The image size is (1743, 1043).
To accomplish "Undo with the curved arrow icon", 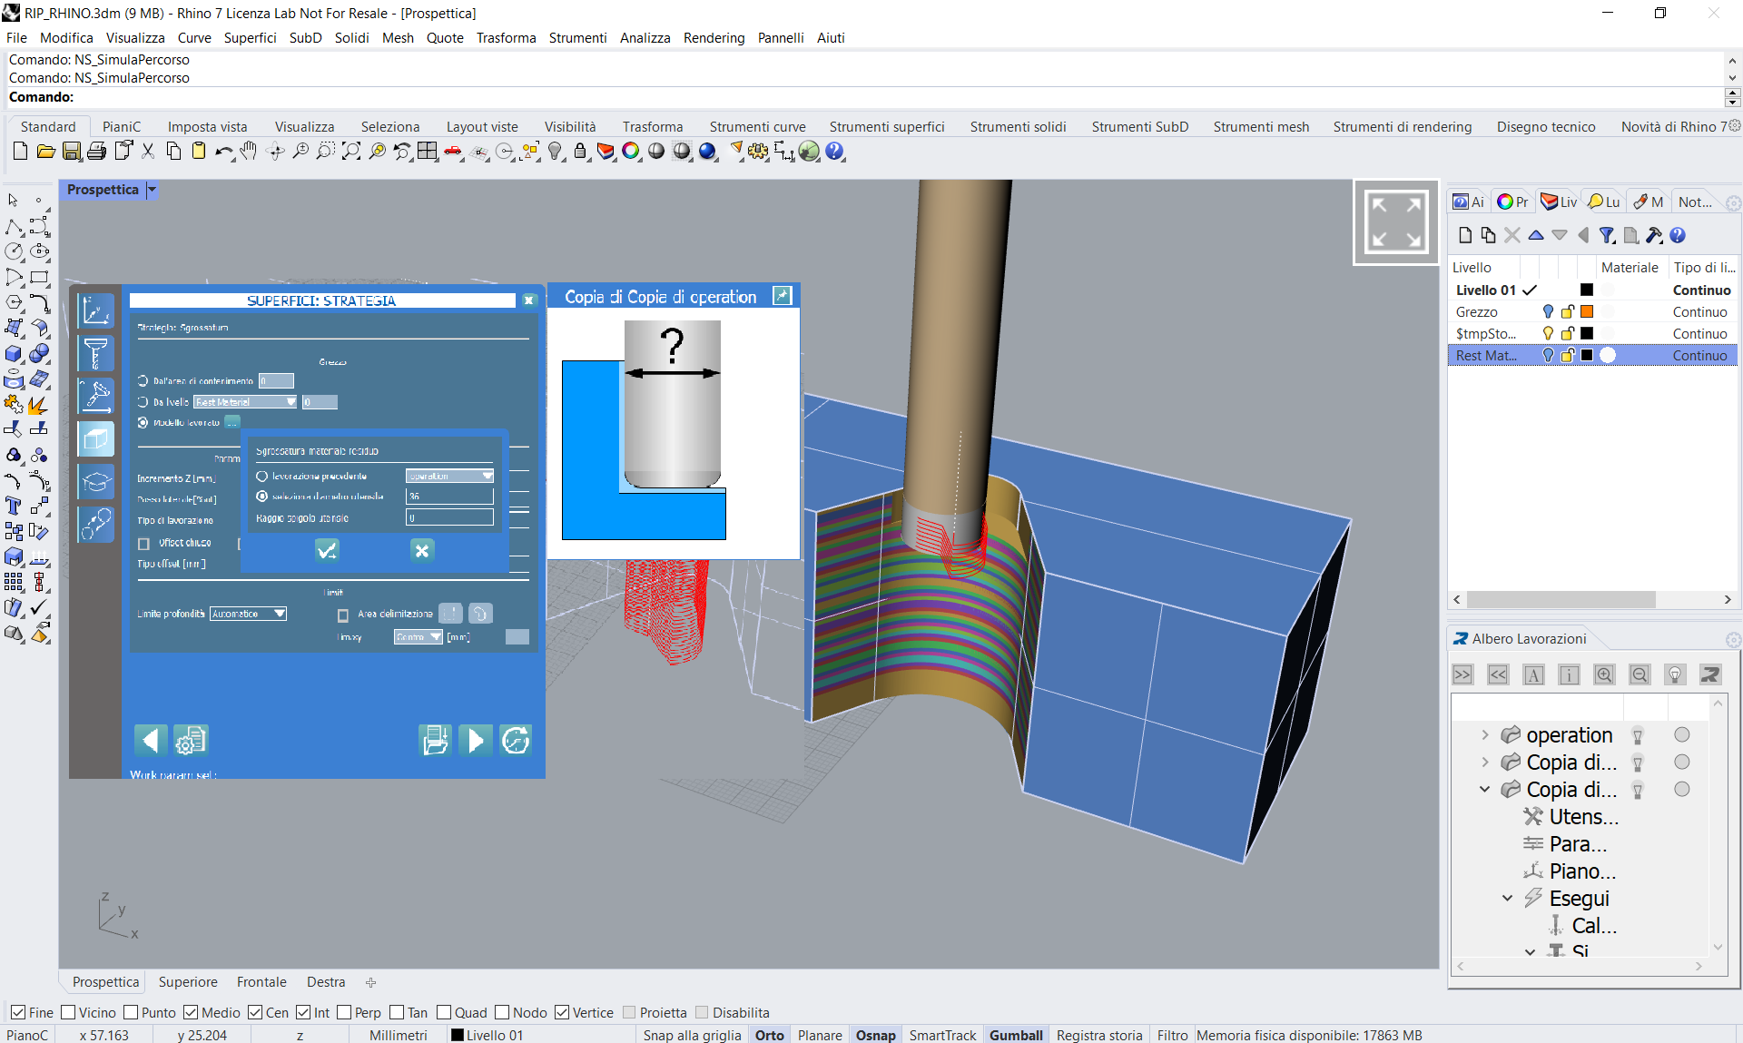I will click(223, 152).
